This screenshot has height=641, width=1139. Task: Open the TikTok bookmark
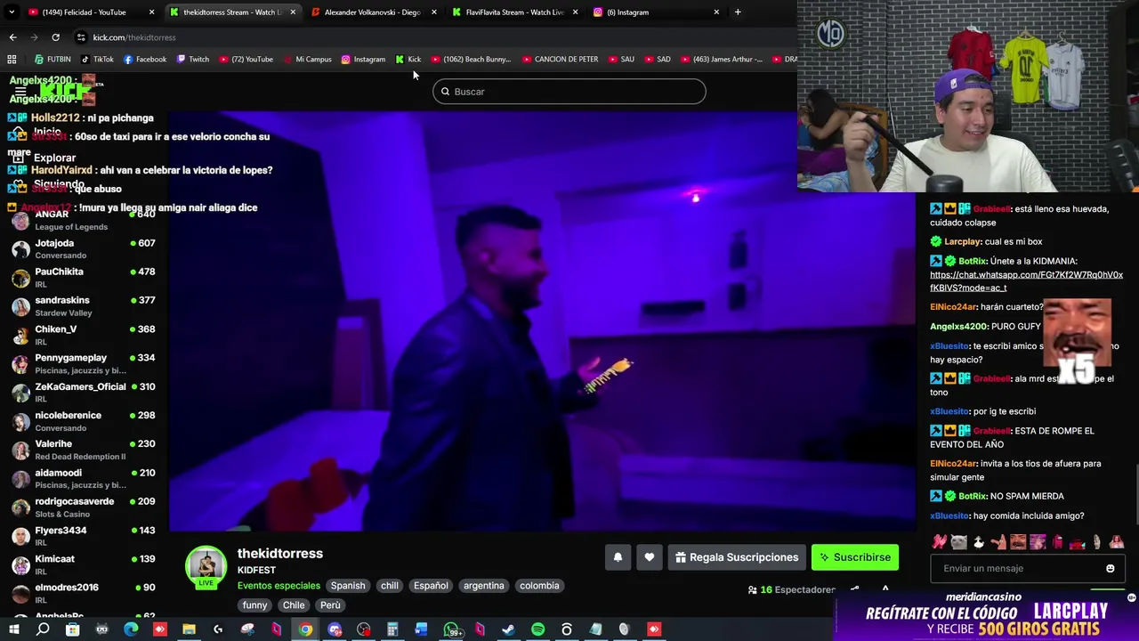(98, 60)
